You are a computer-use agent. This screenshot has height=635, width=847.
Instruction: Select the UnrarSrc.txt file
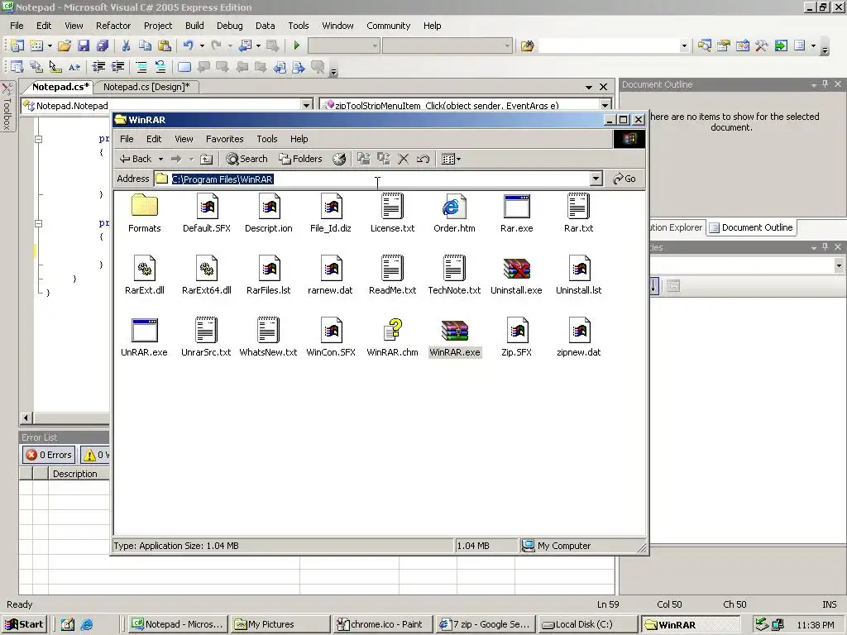tap(206, 337)
